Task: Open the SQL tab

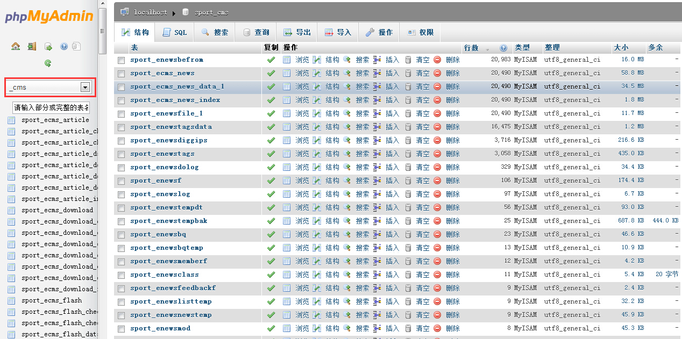Action: click(174, 32)
